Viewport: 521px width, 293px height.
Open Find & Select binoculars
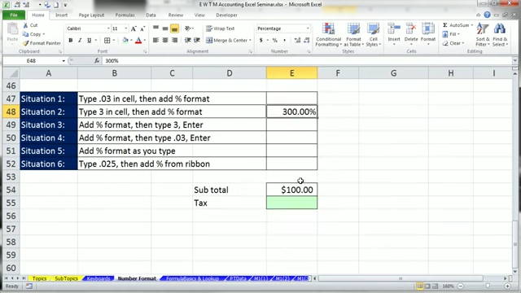500,35
